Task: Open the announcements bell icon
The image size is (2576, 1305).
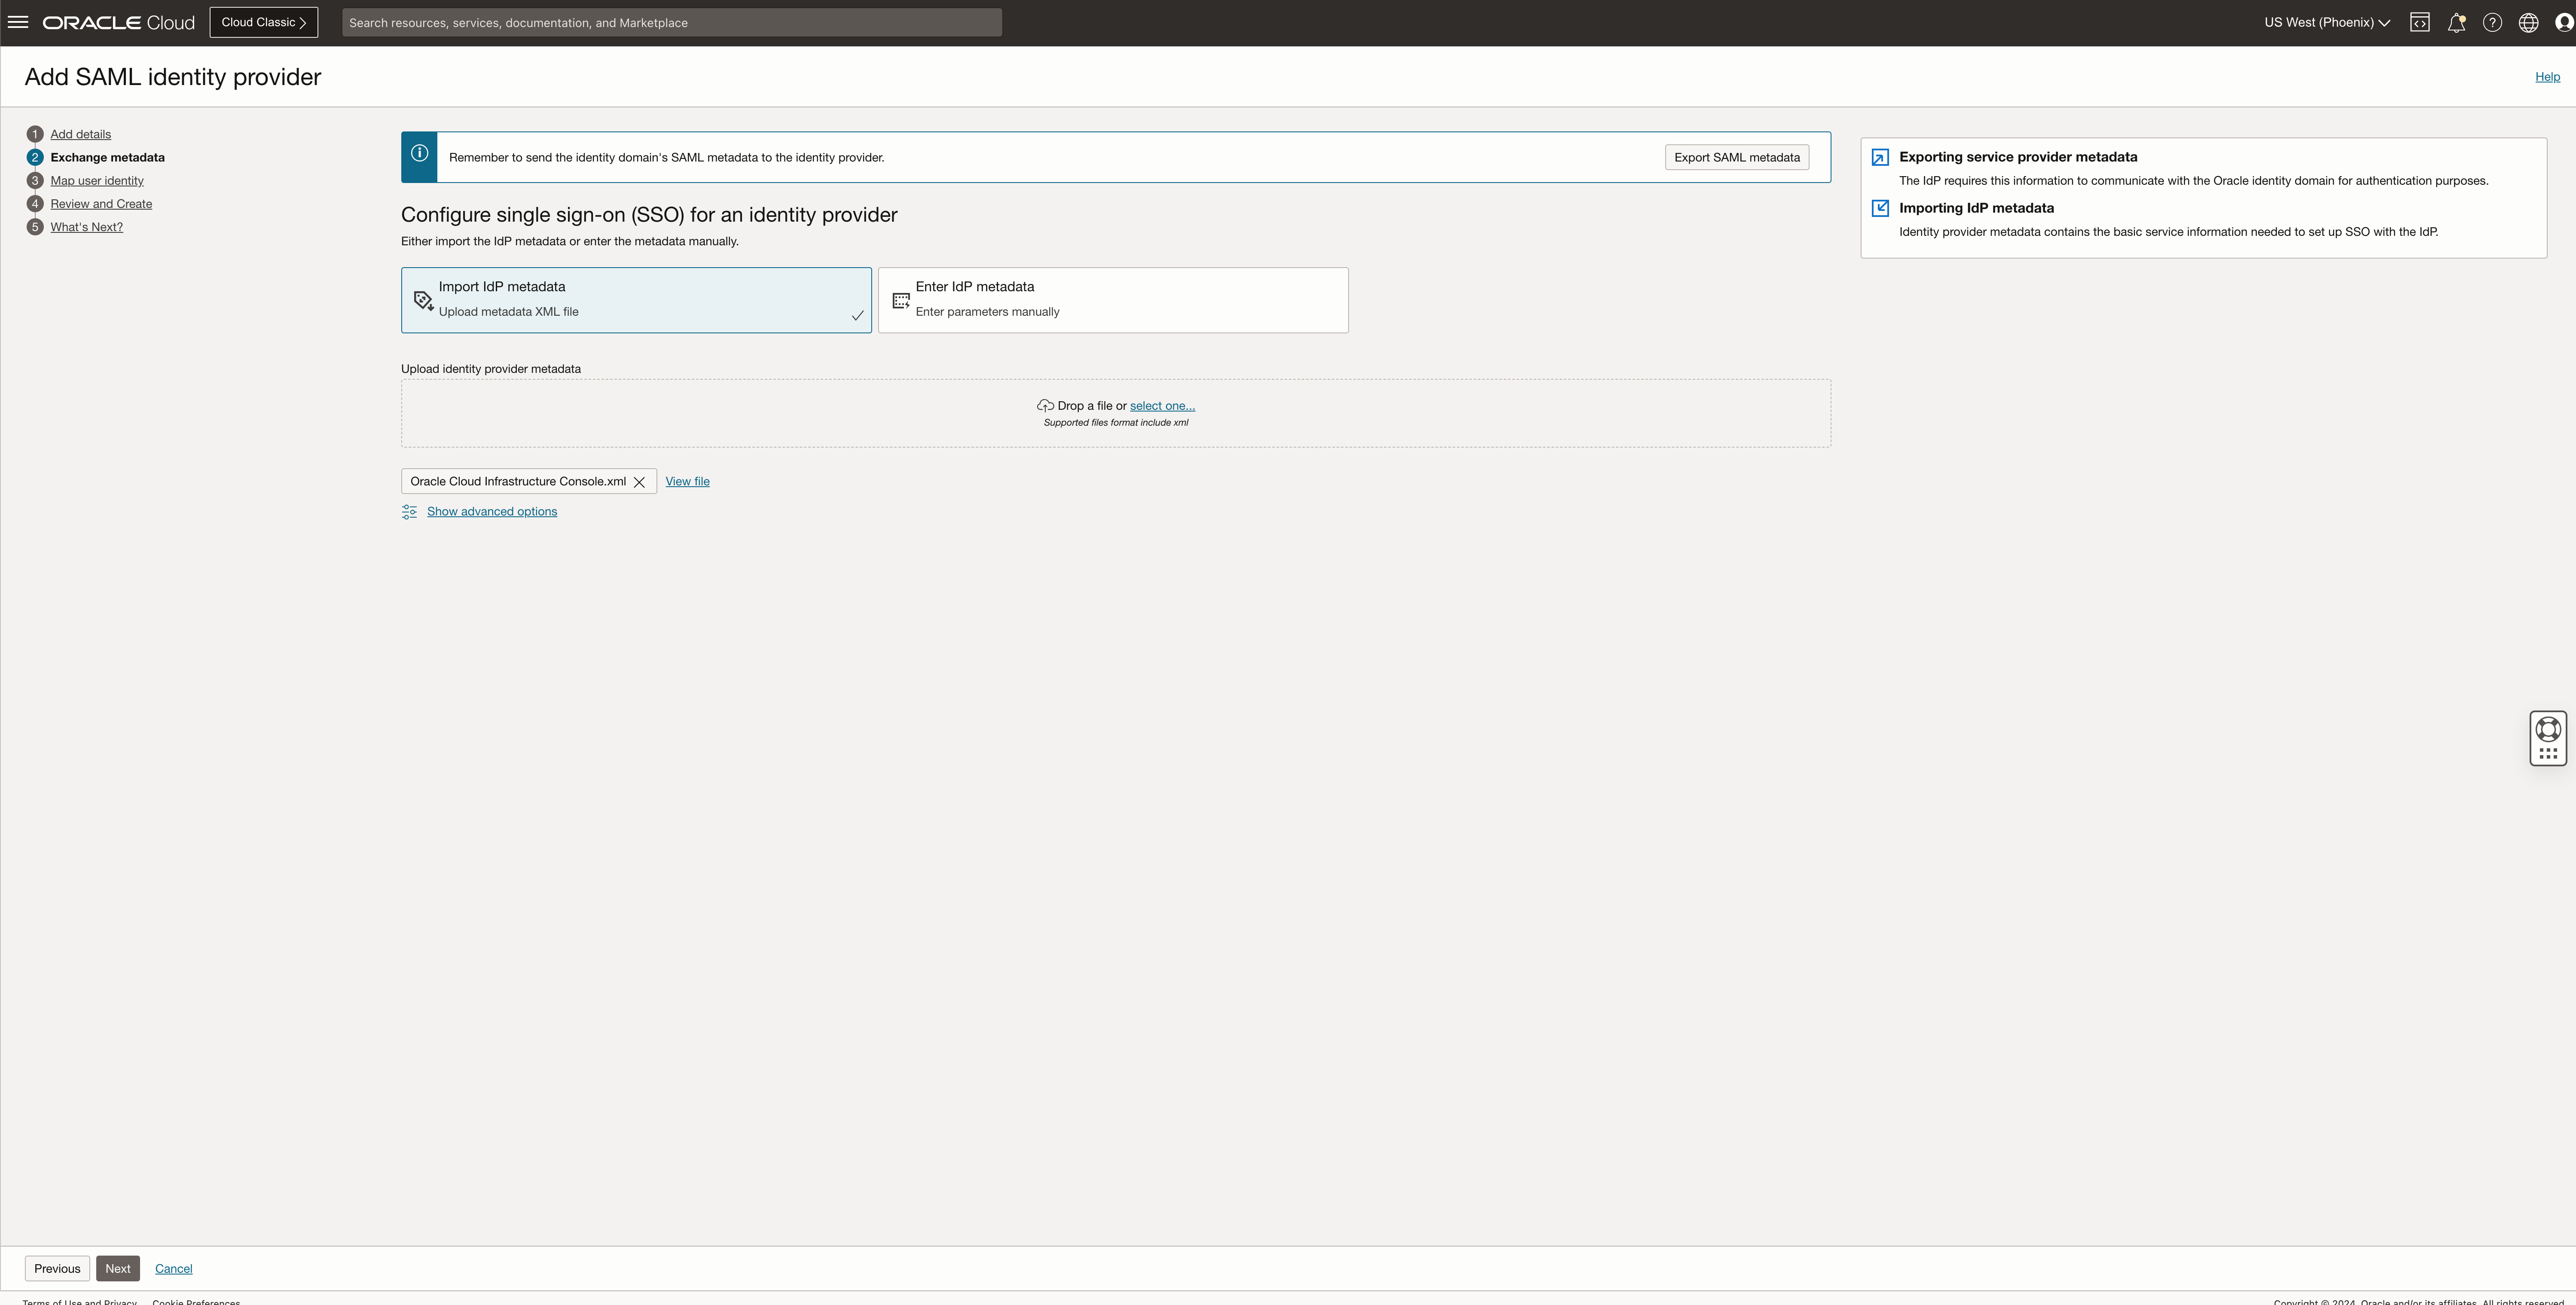Action: click(x=2456, y=22)
